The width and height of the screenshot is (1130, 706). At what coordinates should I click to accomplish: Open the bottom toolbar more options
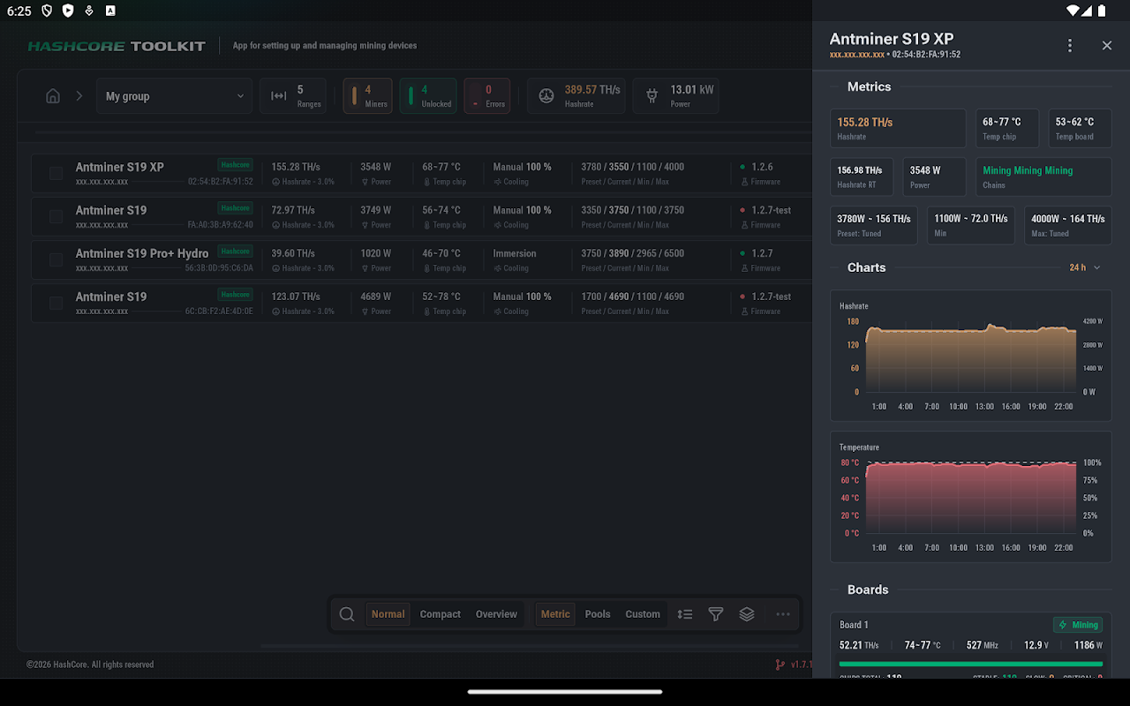(783, 614)
